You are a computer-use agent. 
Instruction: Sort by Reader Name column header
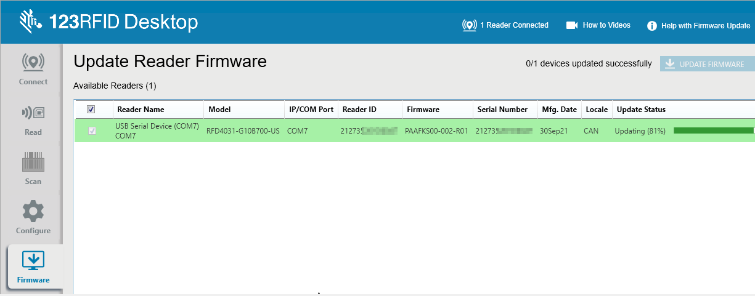coord(141,110)
